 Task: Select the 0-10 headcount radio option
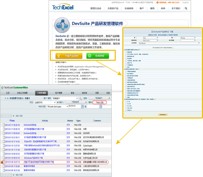tap(126, 101)
